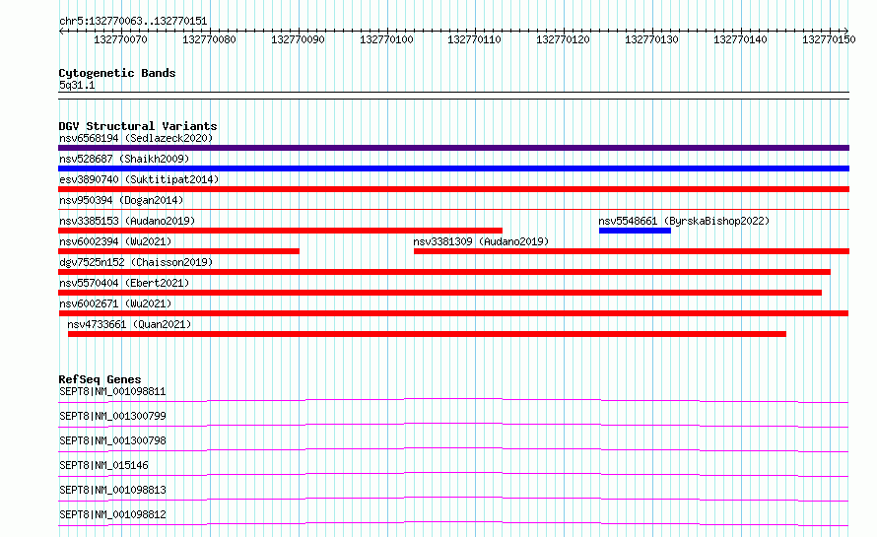Click ruler position 132770090
The image size is (877, 537).
(298, 39)
